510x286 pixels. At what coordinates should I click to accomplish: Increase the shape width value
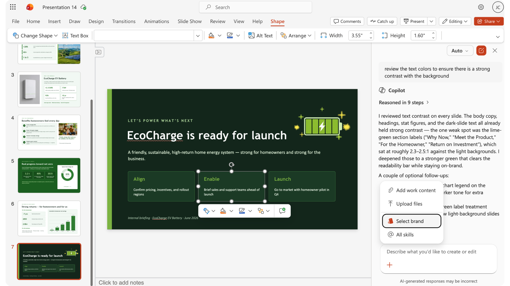[371, 33]
